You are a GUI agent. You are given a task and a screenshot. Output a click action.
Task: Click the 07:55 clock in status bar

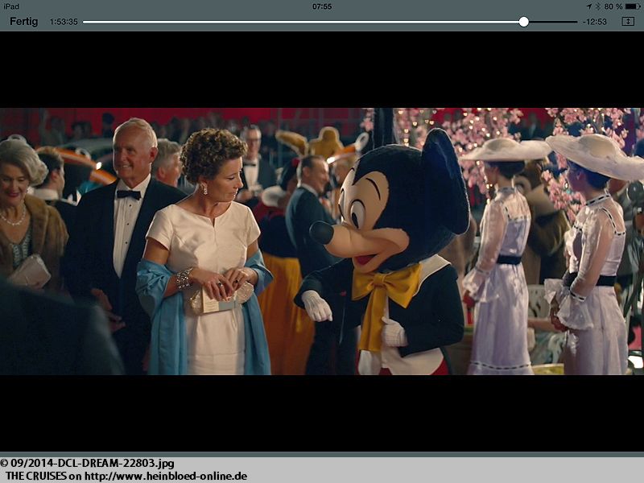tap(322, 6)
